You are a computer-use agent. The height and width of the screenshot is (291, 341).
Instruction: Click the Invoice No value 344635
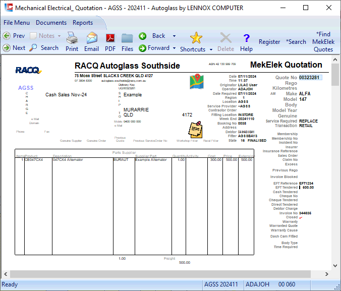pyautogui.click(x=305, y=213)
